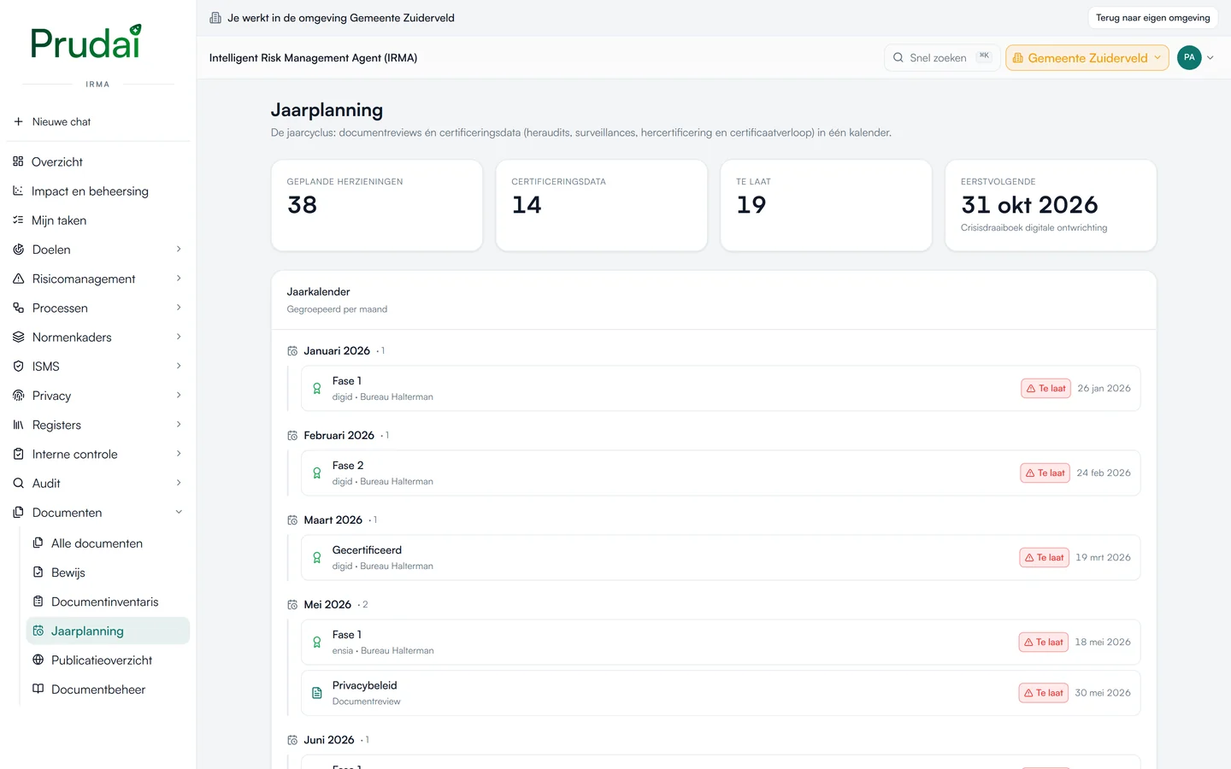Click the Certificeringsdata card showing 14

click(602, 206)
